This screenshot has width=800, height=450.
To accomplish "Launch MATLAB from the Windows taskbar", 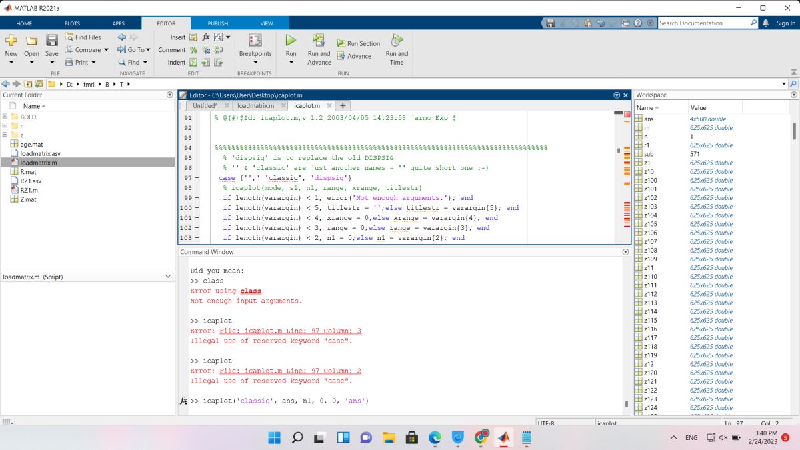I will click(x=503, y=437).
